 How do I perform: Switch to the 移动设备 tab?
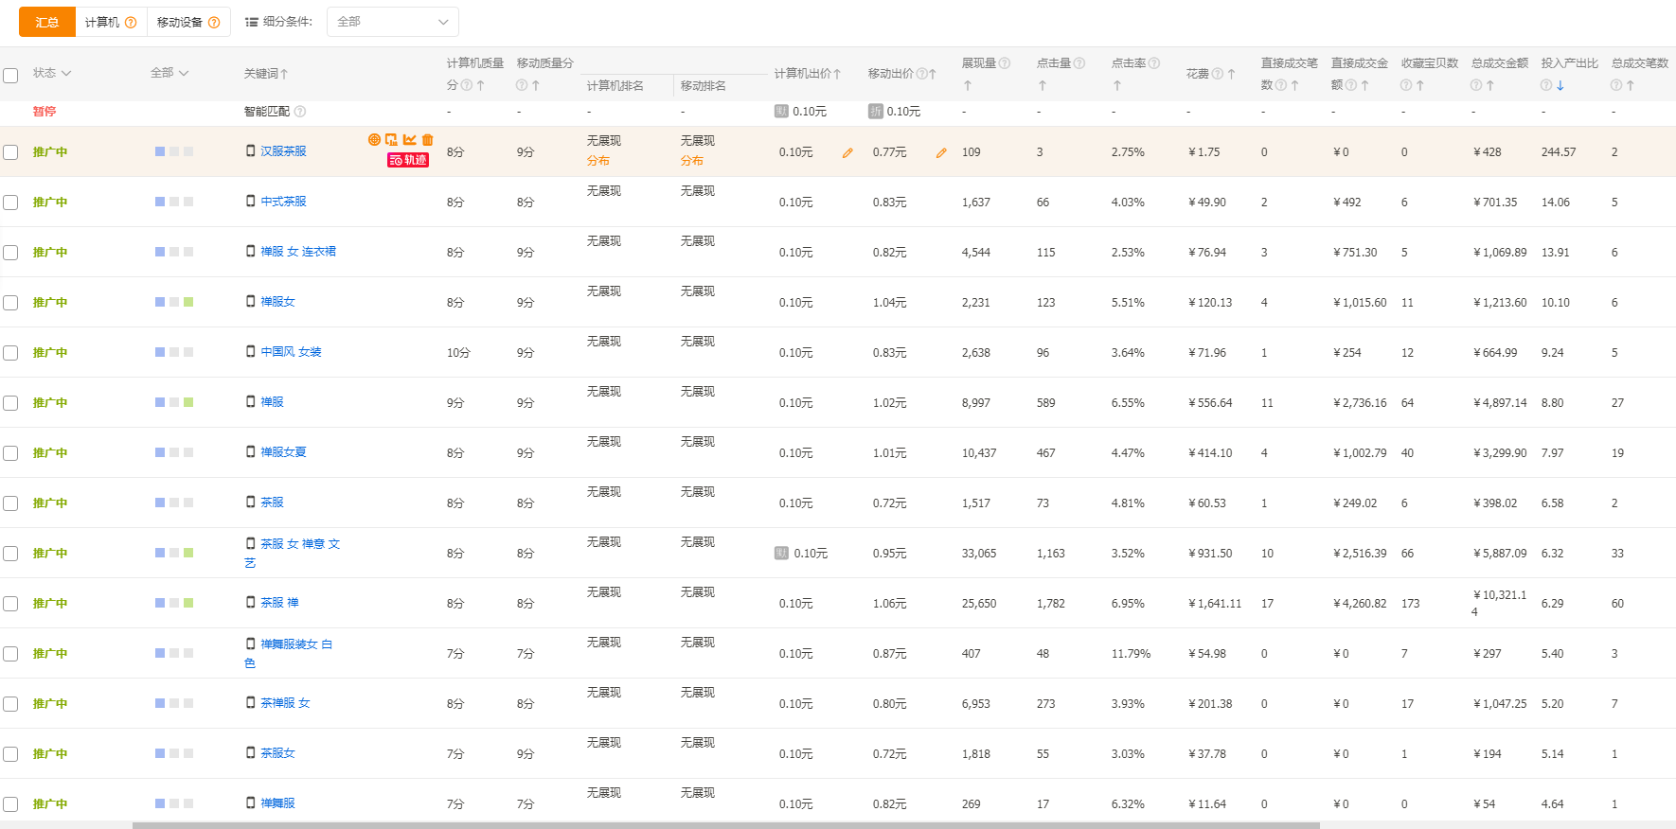(x=180, y=22)
